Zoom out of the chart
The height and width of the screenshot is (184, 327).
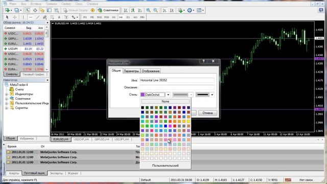155,10
